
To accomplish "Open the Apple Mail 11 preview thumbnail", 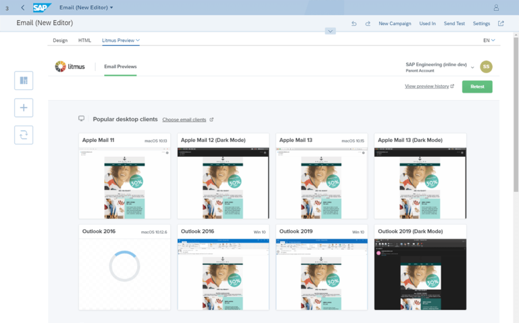I will point(124,176).
